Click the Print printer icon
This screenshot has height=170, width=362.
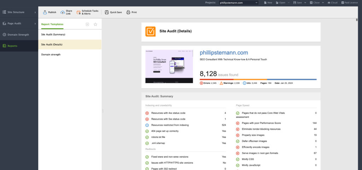(128, 12)
